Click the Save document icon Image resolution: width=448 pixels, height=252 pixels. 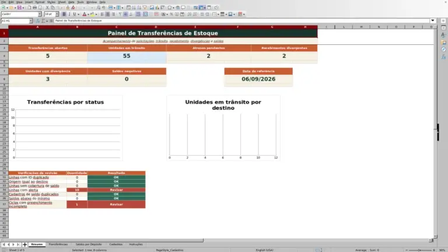click(19, 8)
